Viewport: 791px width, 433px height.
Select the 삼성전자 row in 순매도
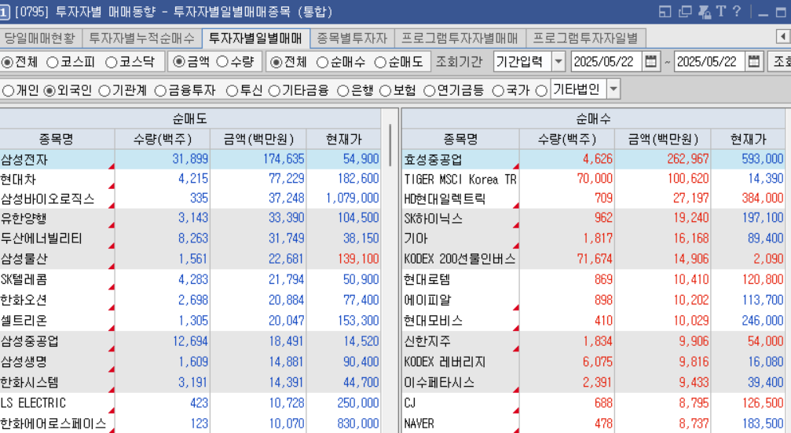(190, 159)
